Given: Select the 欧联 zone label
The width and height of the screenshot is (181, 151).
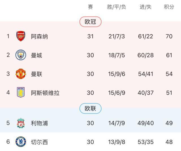Looking at the screenshot, I should coord(90,108).
